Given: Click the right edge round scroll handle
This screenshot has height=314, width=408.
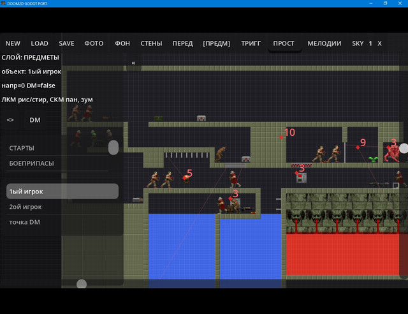Looking at the screenshot, I should point(404,148).
